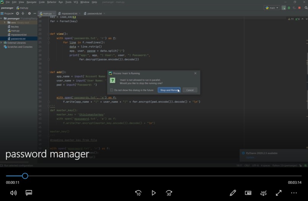The width and height of the screenshot is (308, 201).
Task: Toggle video volume speaker icon
Action: pyautogui.click(x=13, y=193)
